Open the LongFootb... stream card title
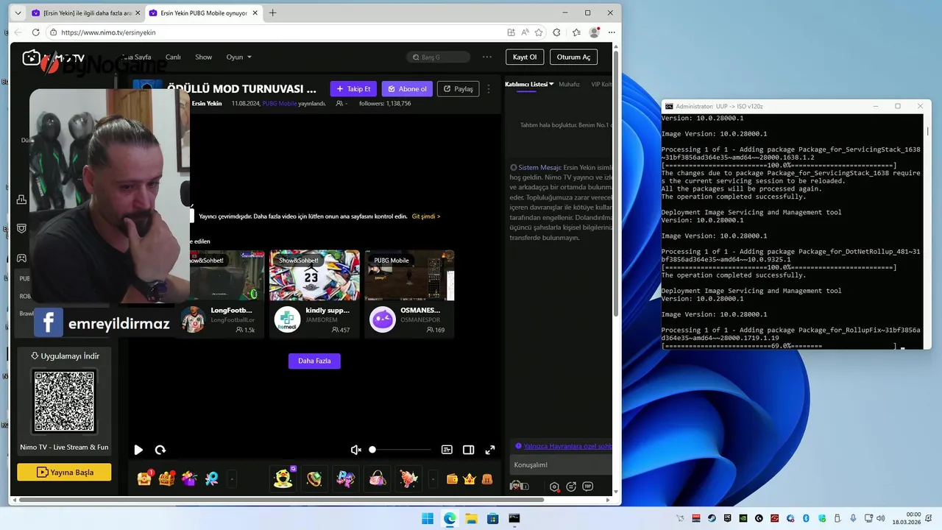Screen dimensions: 942x530 tap(231, 311)
